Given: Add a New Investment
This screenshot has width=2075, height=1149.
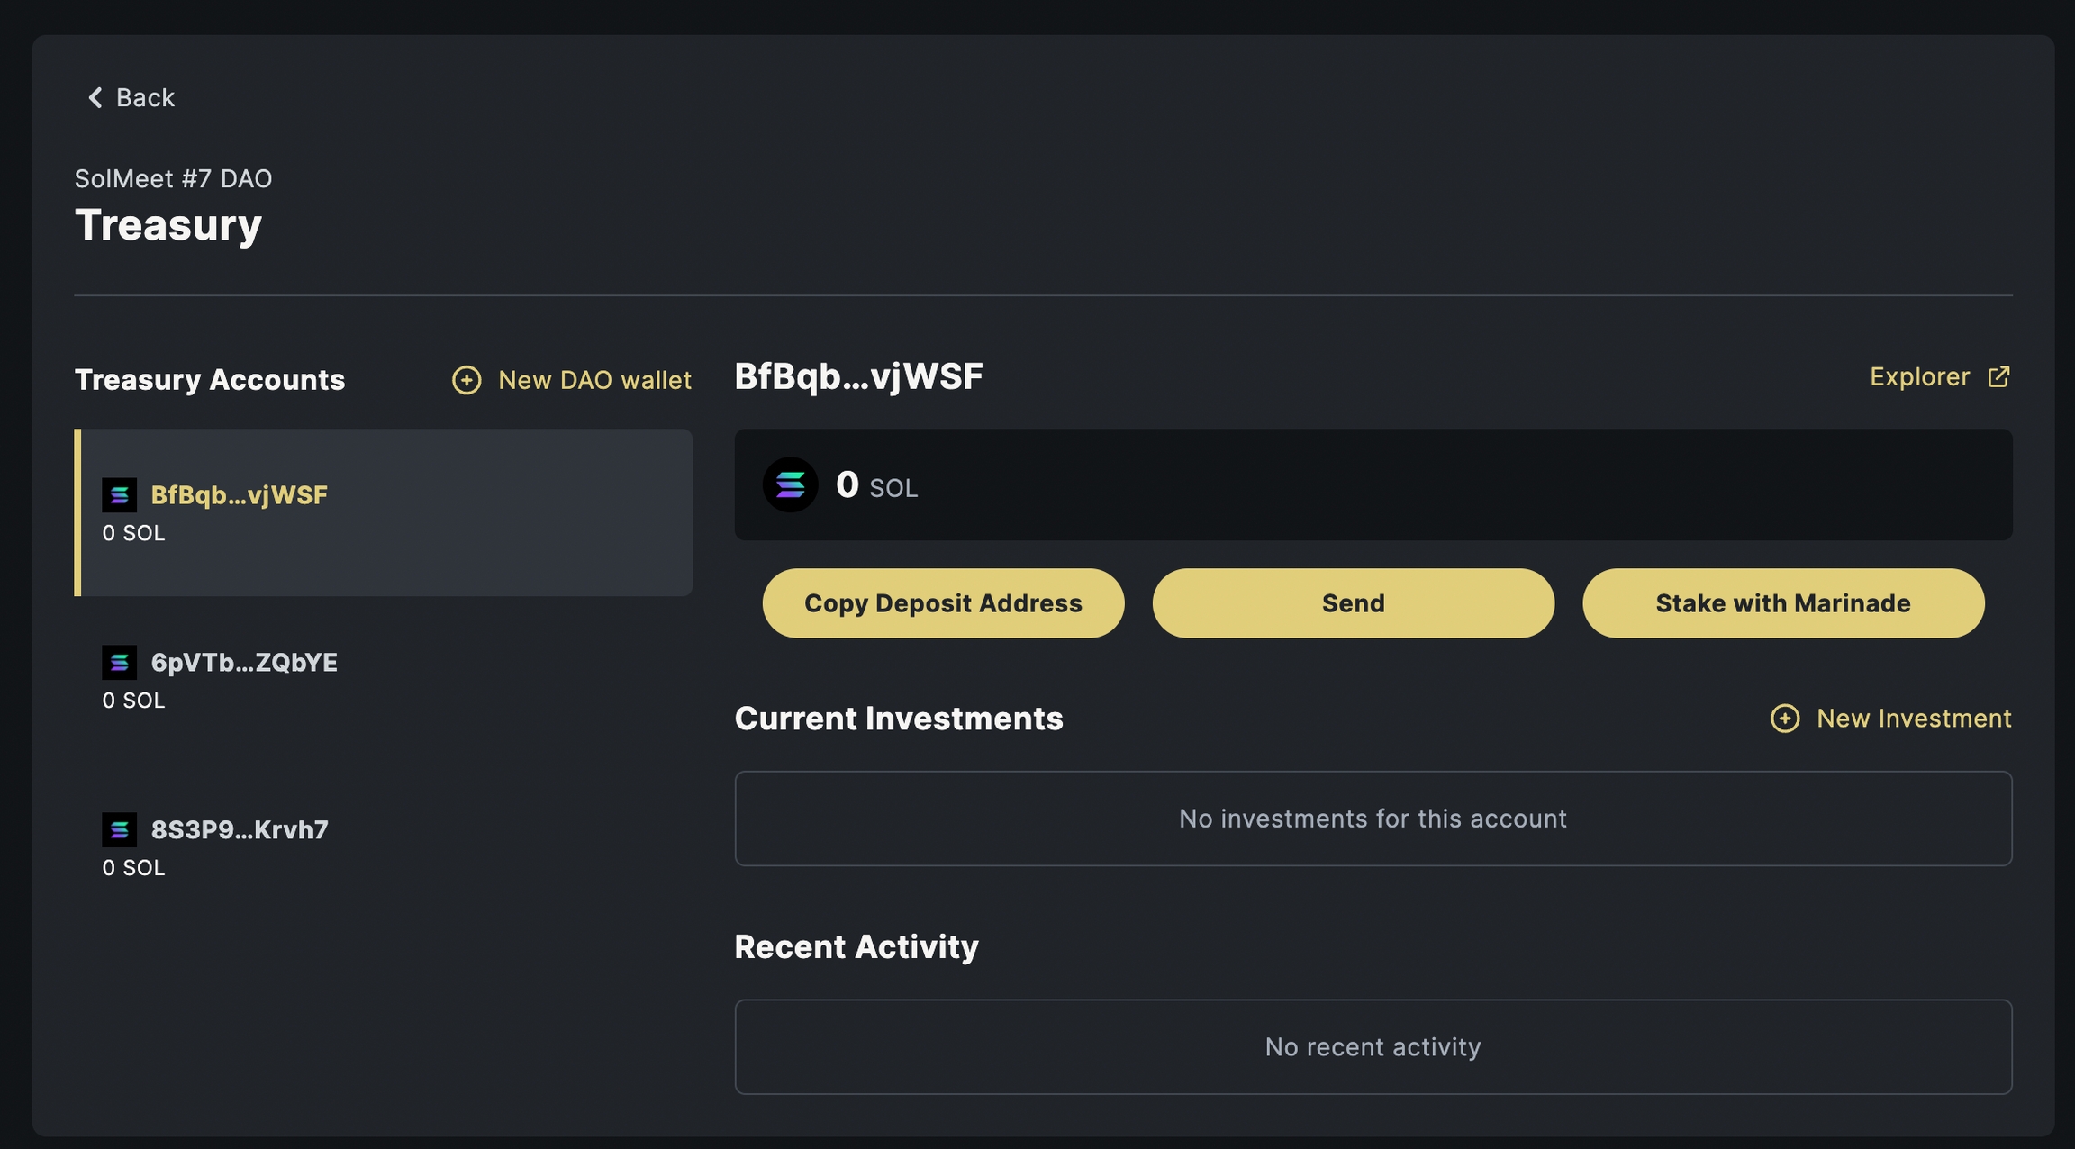Looking at the screenshot, I should click(1913, 719).
